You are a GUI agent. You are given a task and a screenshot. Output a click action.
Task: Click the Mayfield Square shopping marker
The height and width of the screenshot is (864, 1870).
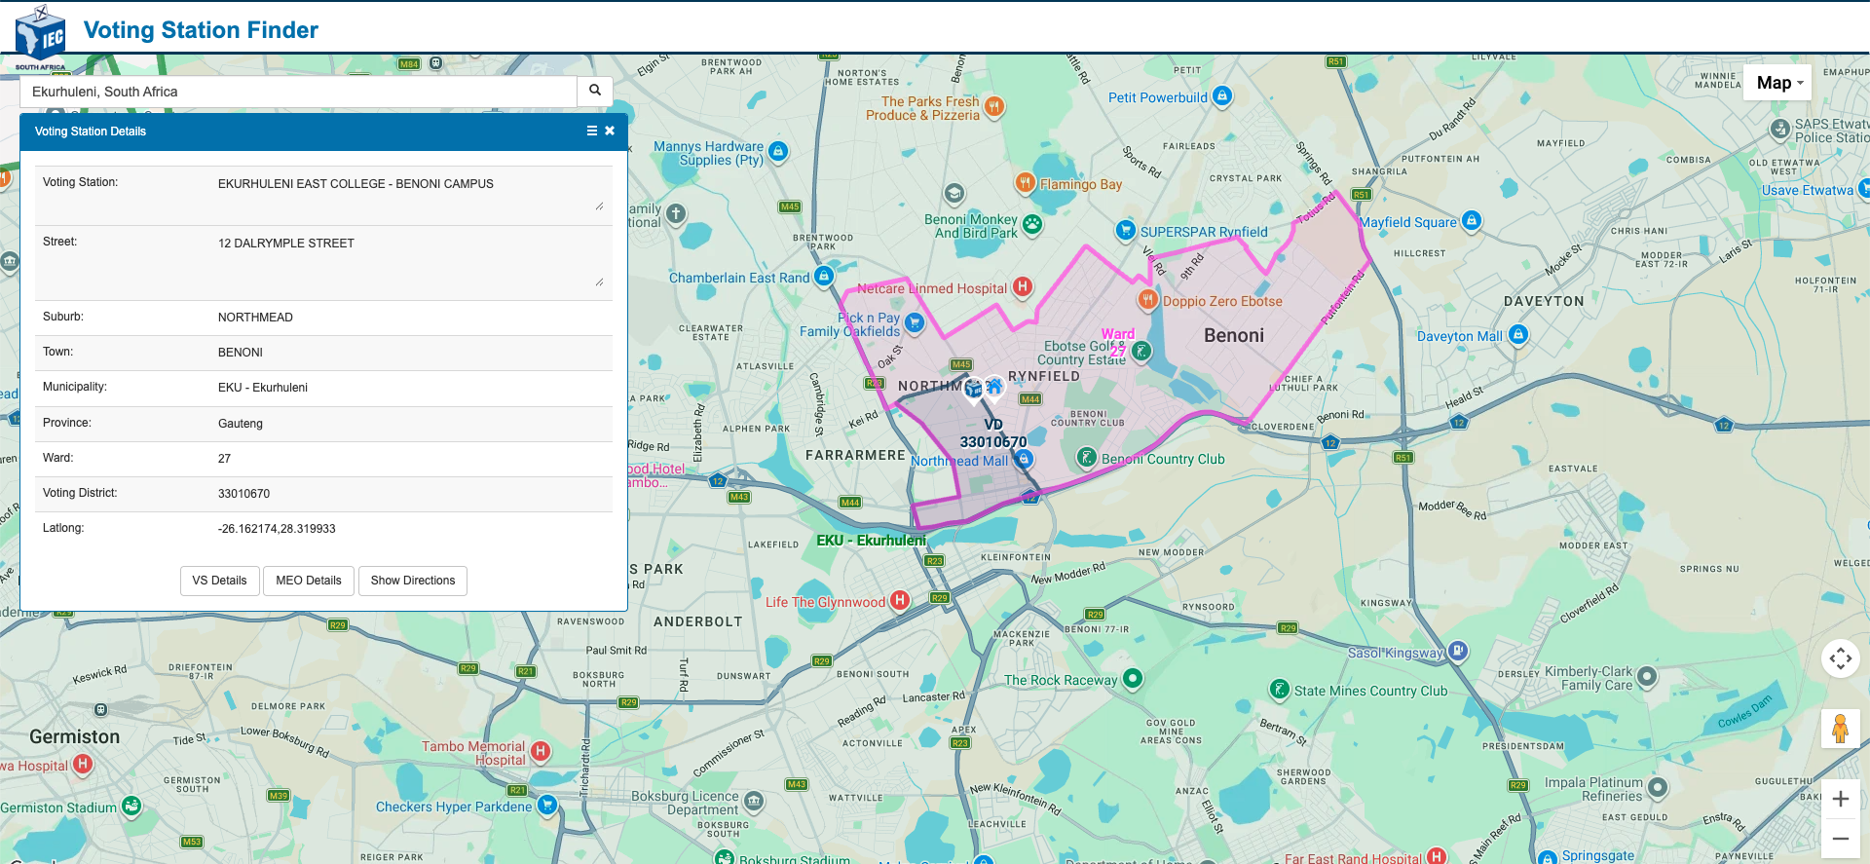click(x=1472, y=221)
